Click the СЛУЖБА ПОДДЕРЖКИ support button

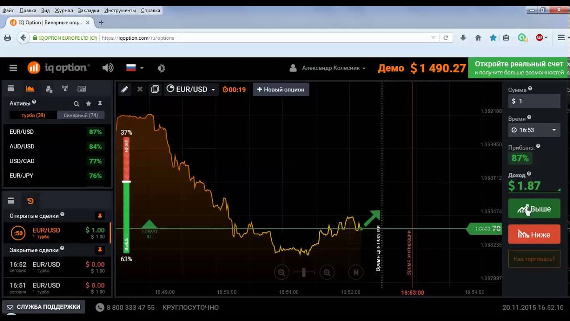[44, 307]
